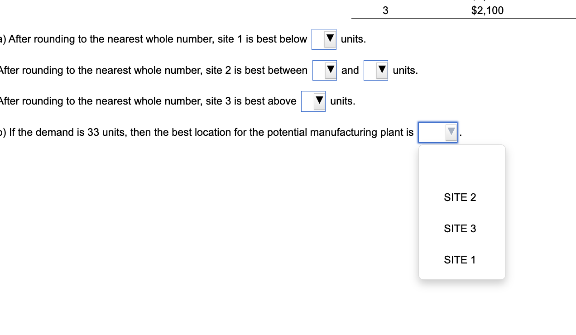Select SITE 2 from the open dropdown list
This screenshot has width=576, height=335.
[460, 197]
